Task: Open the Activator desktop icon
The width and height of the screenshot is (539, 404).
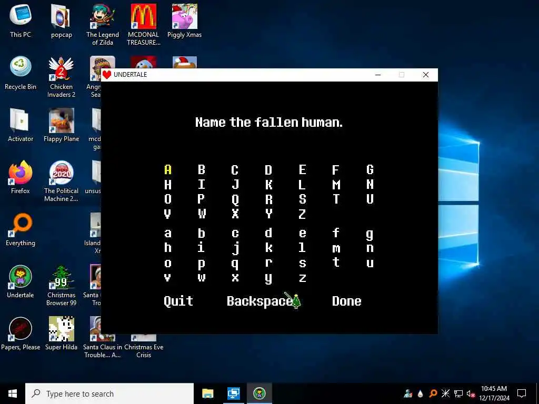Action: [21, 125]
